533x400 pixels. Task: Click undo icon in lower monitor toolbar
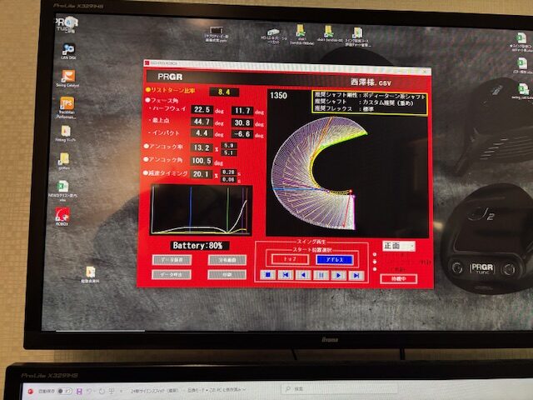(90, 392)
